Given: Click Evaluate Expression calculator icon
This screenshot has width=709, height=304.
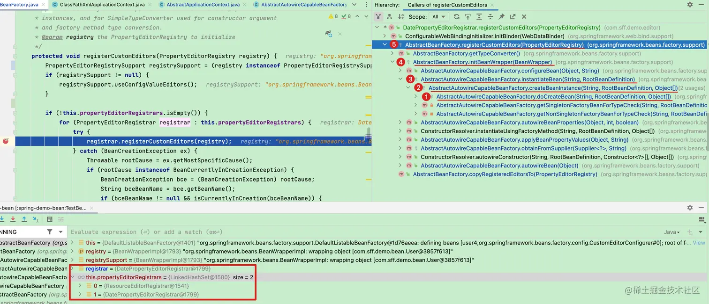Looking at the screenshot, I should [50, 219].
